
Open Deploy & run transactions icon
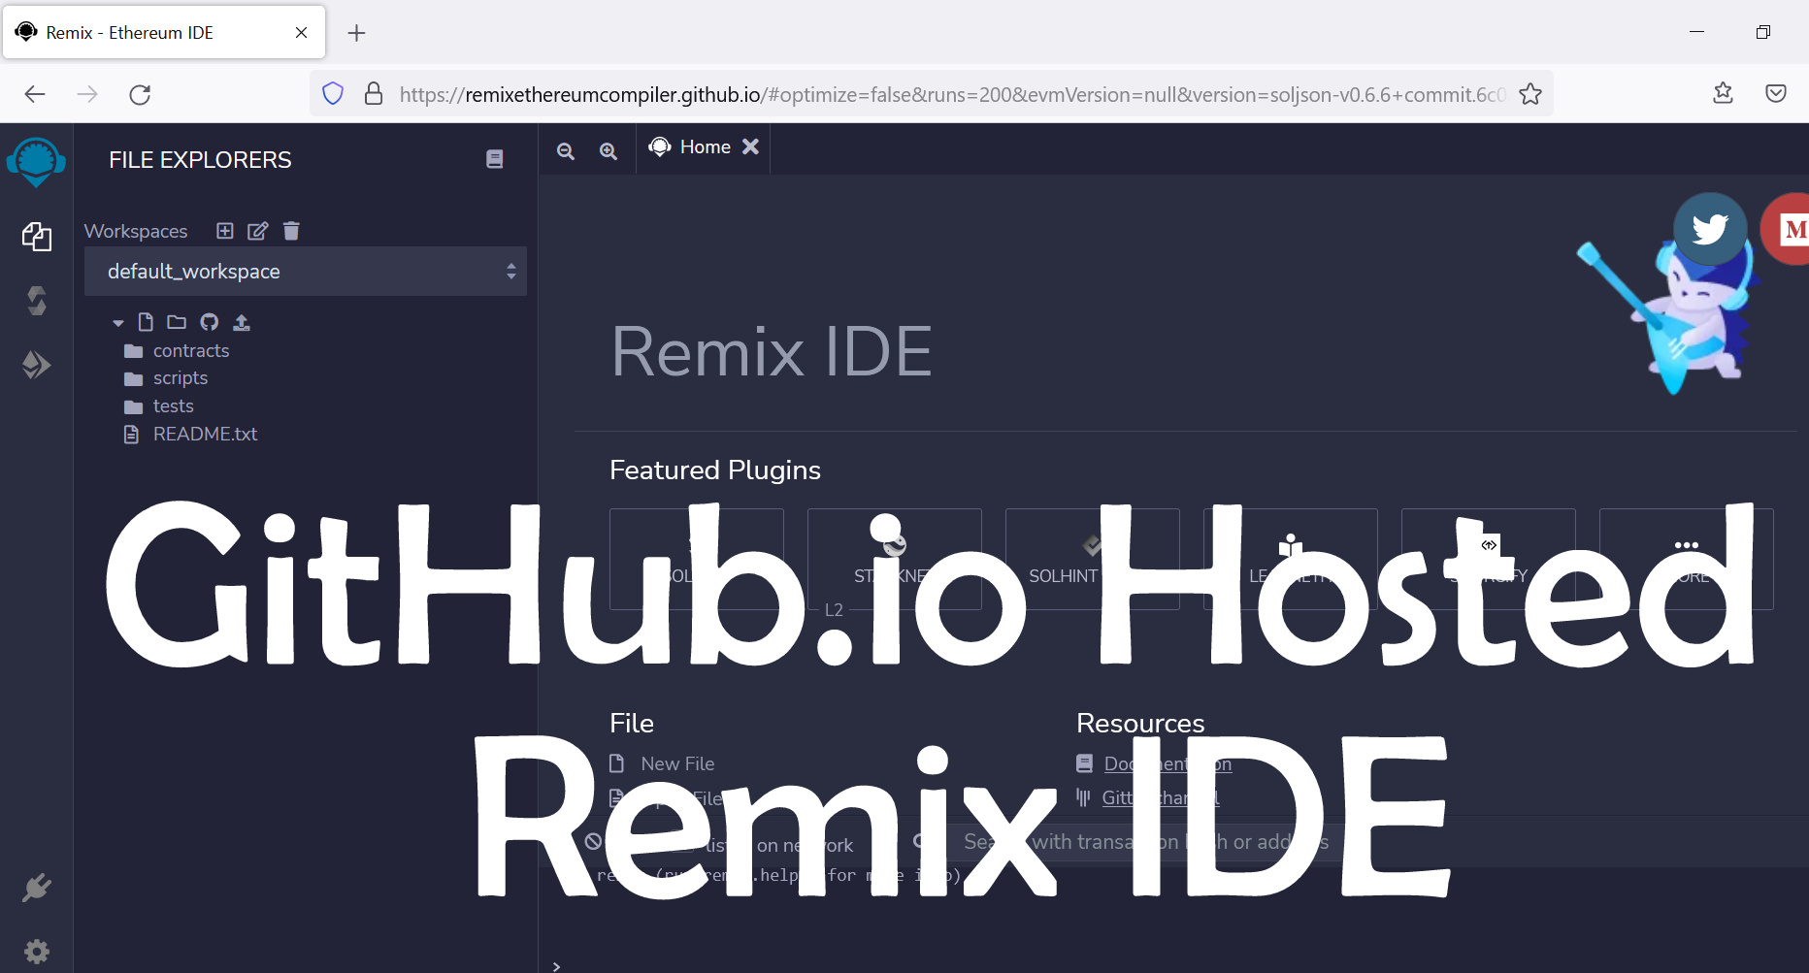pos(36,365)
